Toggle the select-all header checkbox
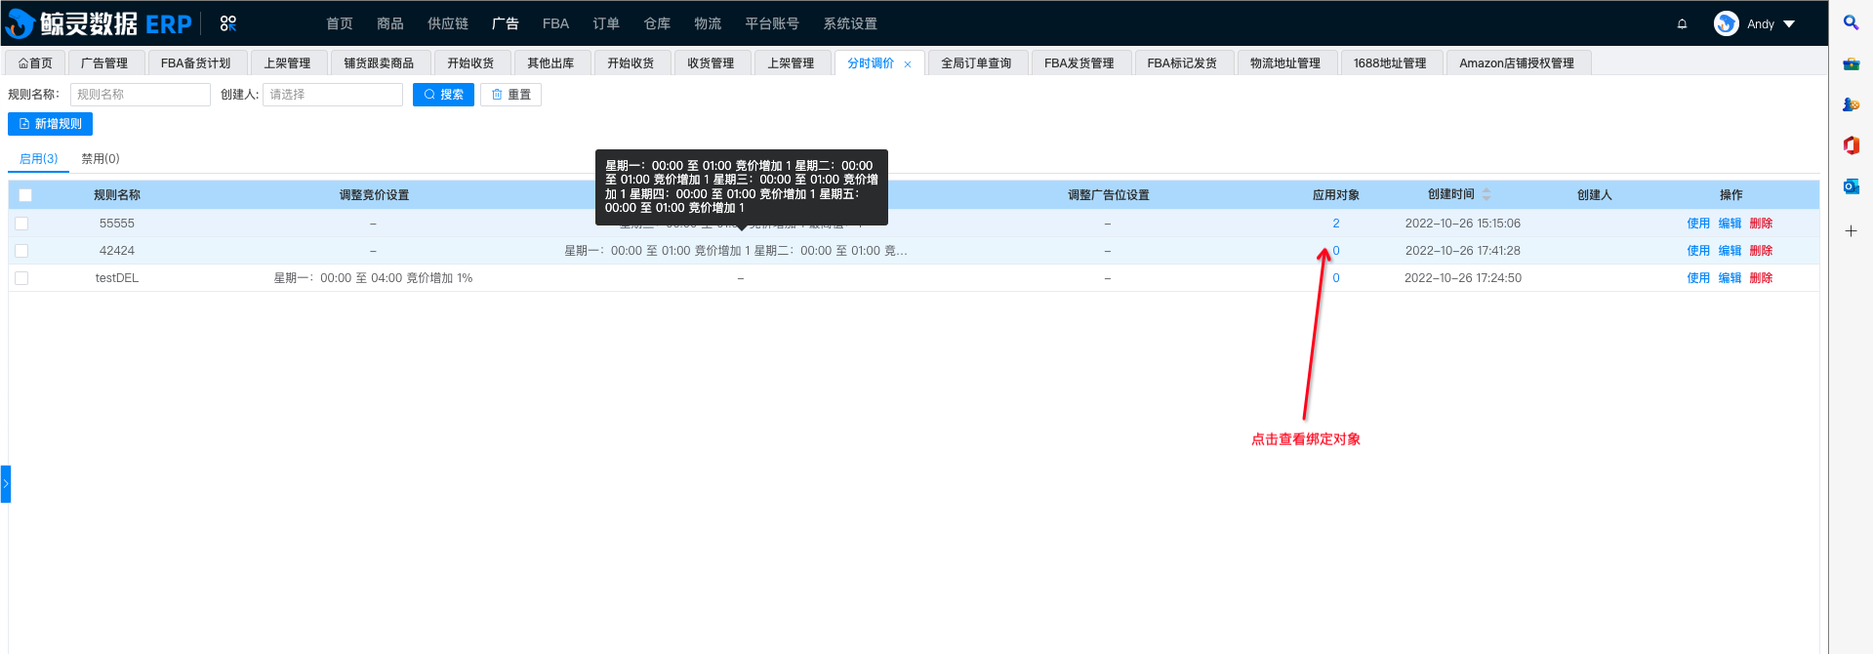Viewport: 1873px width, 654px height. (x=25, y=195)
